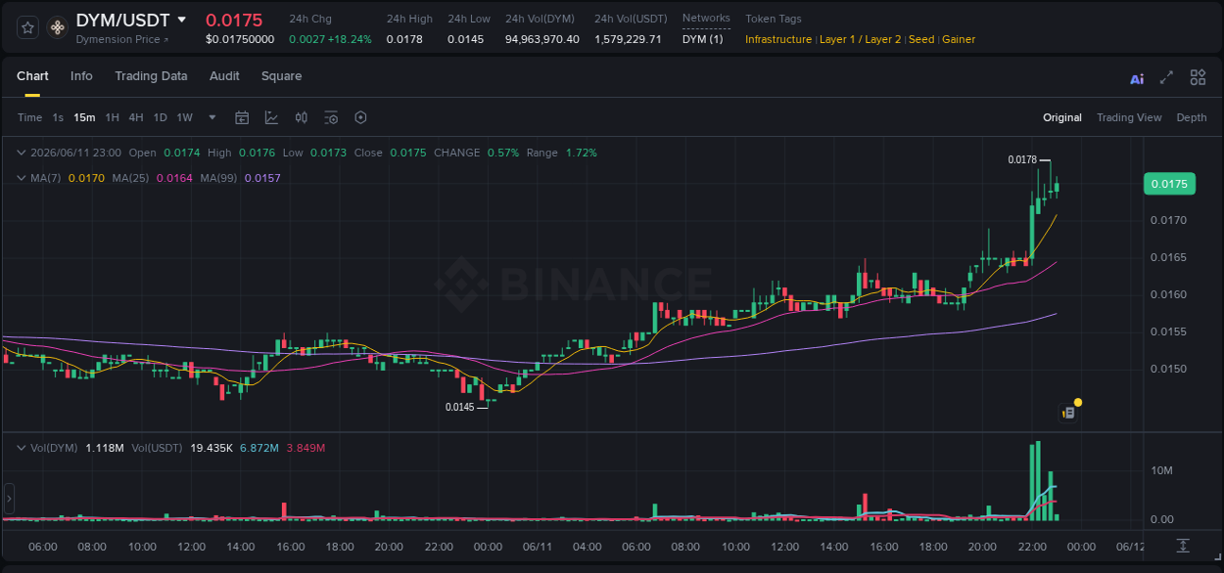Click the 24h Low value 0.0145
Screen dimensions: 1224x573
(465, 39)
